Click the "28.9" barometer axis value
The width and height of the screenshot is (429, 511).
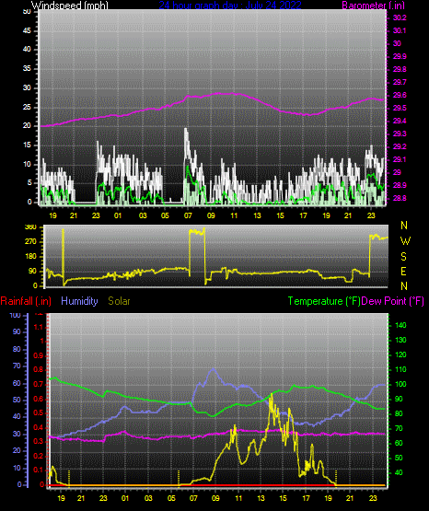tap(400, 185)
